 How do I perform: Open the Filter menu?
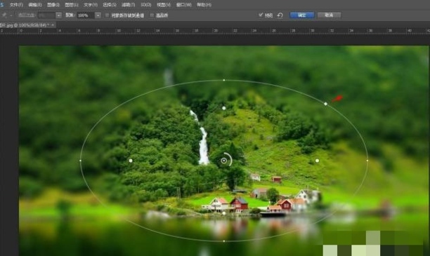click(128, 5)
